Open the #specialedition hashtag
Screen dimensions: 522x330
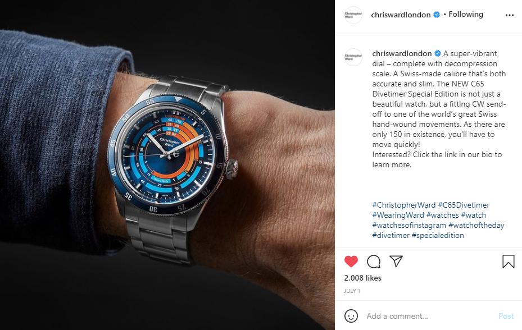click(x=438, y=235)
